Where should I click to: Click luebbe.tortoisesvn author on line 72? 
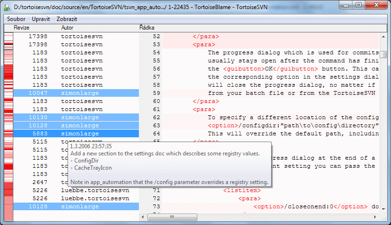pos(95,198)
